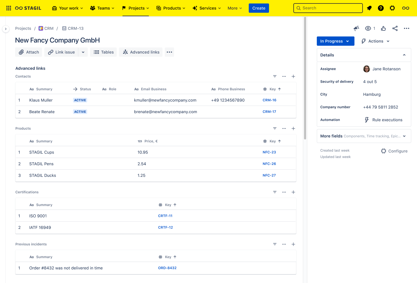Screen dimensions: 417x283
Task: Add a new contact with plus icon
Action: coord(293,76)
